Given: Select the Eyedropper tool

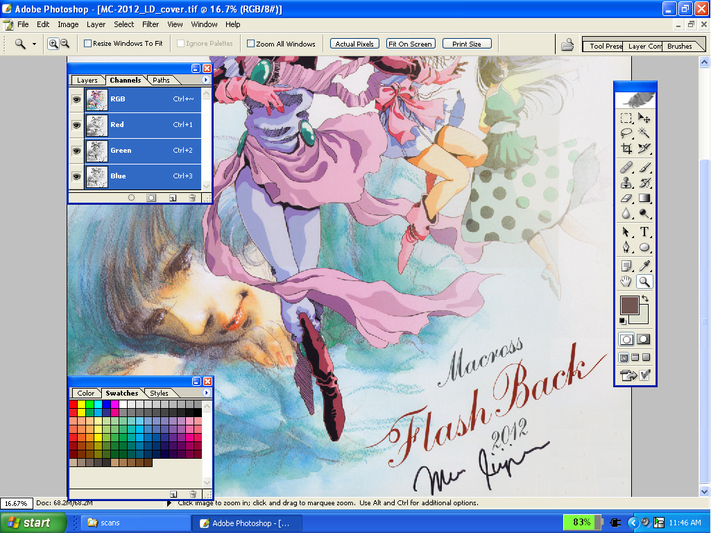Looking at the screenshot, I should [x=644, y=266].
